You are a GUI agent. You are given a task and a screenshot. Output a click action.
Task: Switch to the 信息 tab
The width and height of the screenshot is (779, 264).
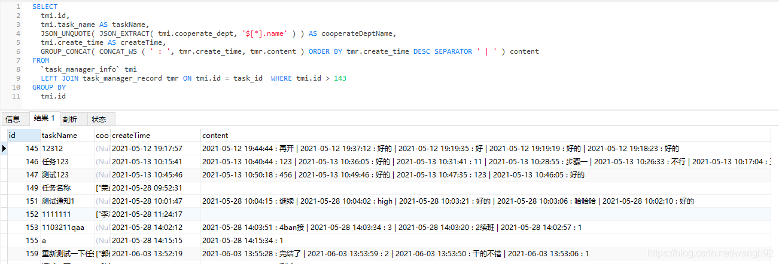pos(13,119)
